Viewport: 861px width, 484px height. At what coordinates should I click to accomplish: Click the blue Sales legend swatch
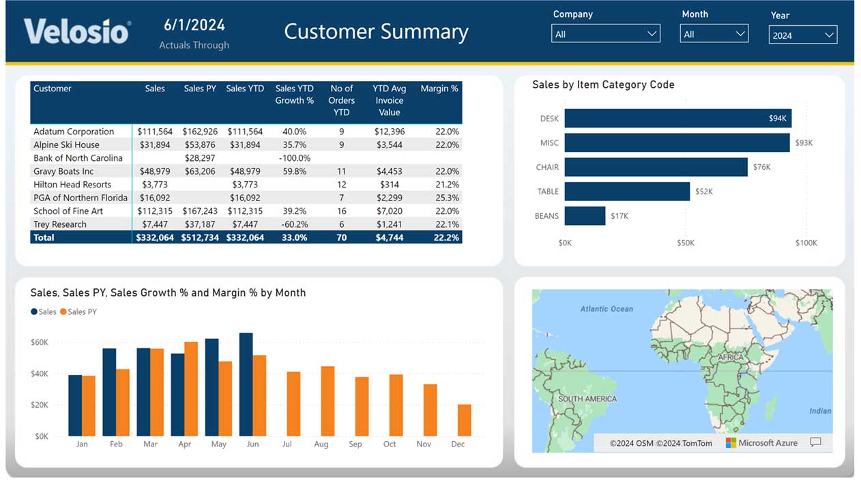pyautogui.click(x=34, y=312)
